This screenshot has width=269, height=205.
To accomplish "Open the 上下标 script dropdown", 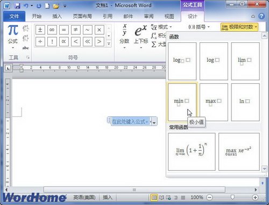I will pyautogui.click(x=141, y=36).
